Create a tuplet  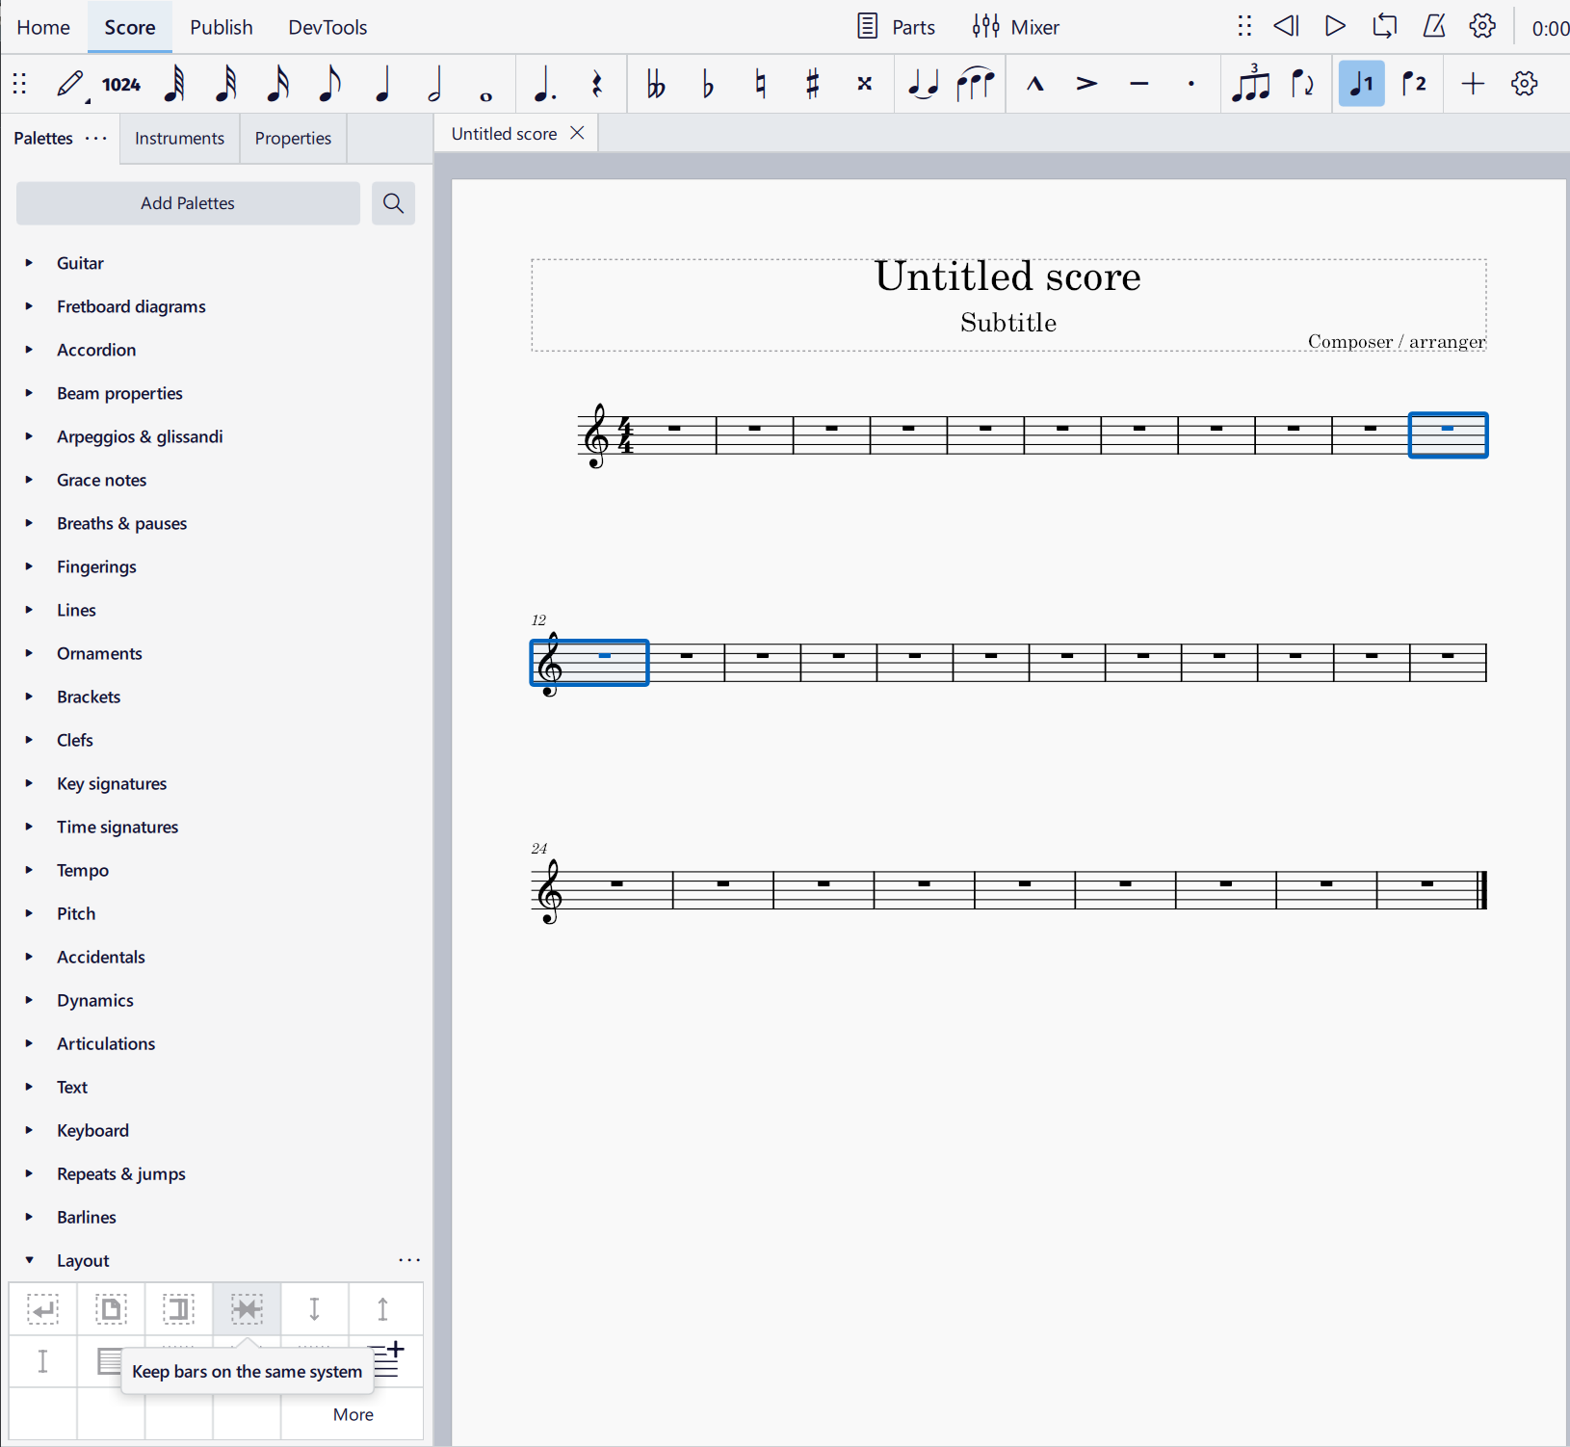pos(1251,84)
